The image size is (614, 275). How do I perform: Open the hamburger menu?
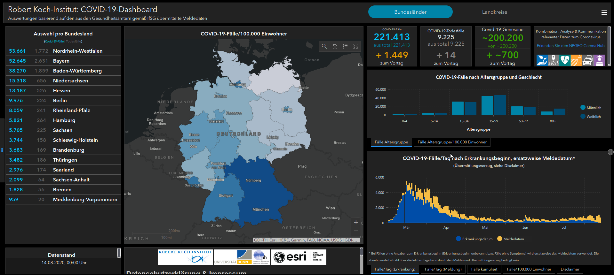coord(604,12)
